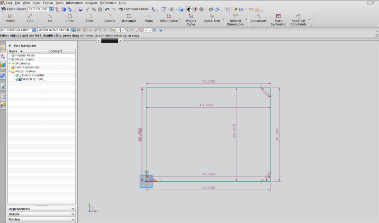Open the Task menu
379x223 pixels.
pos(9,3)
